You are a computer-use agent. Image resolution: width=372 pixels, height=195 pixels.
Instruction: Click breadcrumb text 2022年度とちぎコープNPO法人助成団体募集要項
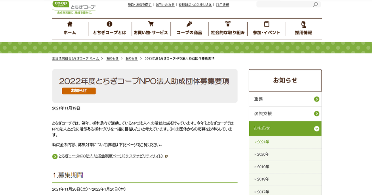[x=179, y=58]
